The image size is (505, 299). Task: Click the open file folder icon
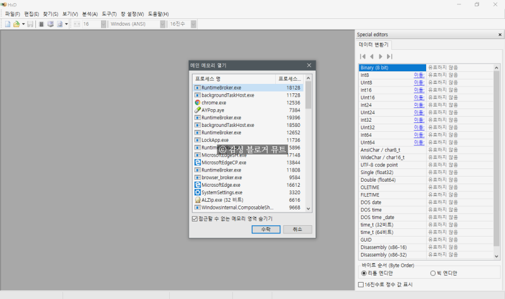point(16,24)
